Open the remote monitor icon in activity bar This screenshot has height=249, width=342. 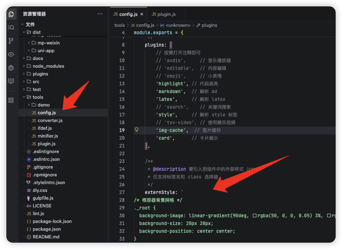click(x=11, y=81)
